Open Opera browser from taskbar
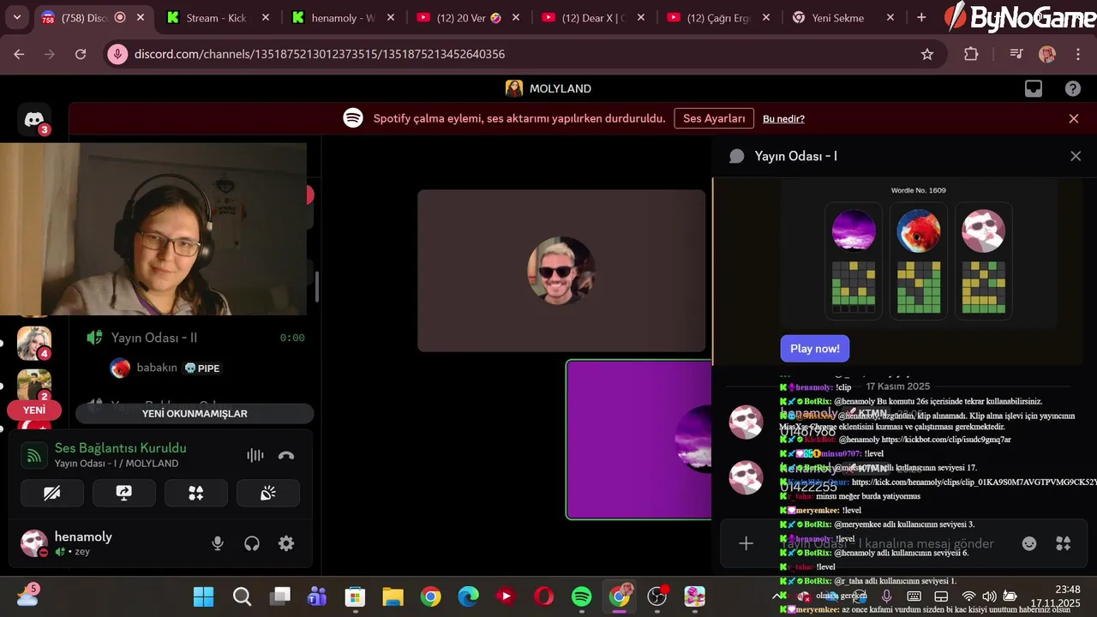 (543, 596)
